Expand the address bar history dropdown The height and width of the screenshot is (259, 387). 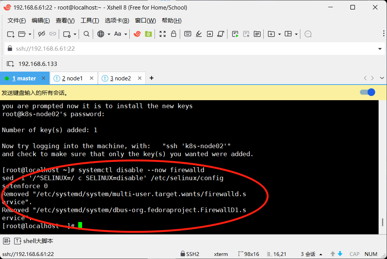point(380,49)
